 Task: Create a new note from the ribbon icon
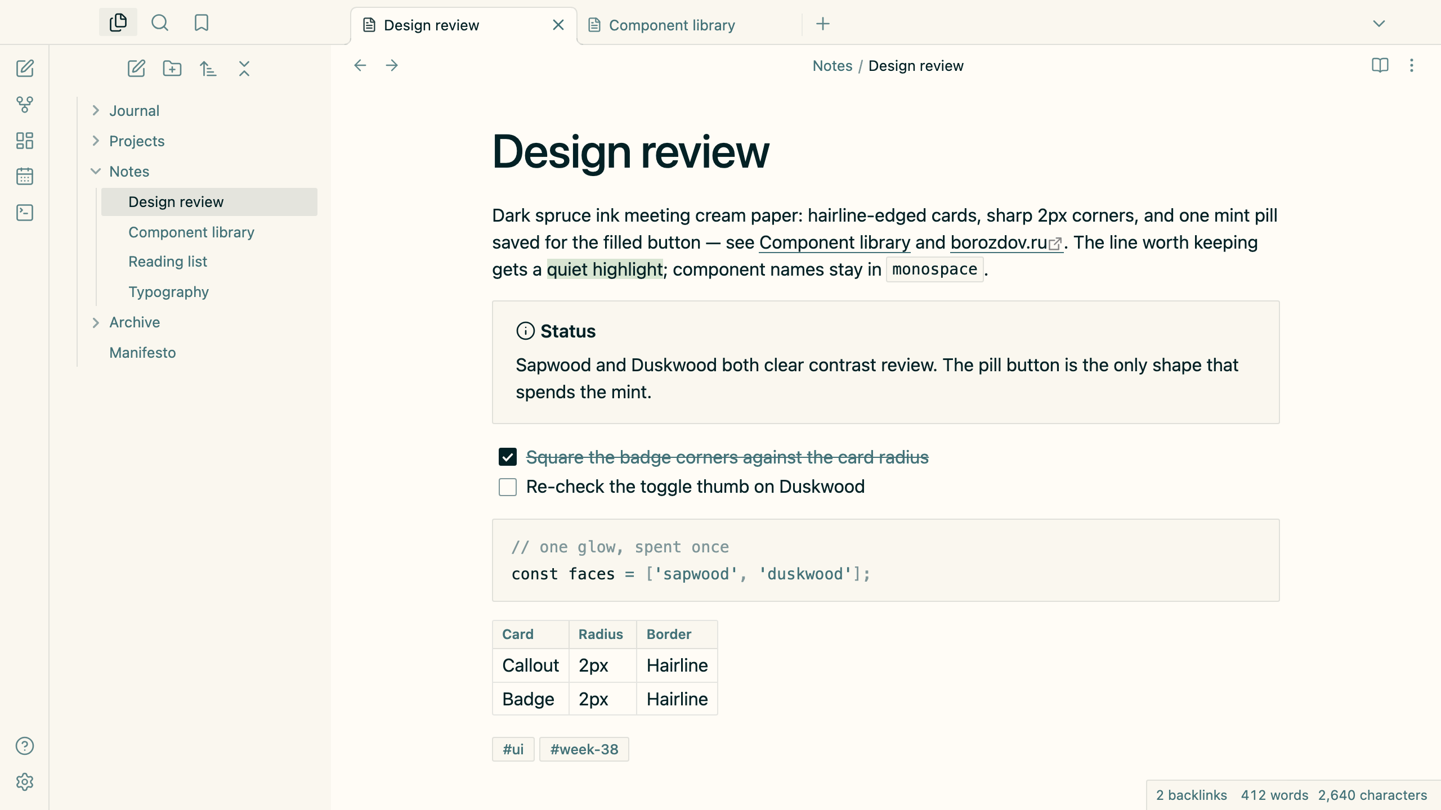point(25,69)
